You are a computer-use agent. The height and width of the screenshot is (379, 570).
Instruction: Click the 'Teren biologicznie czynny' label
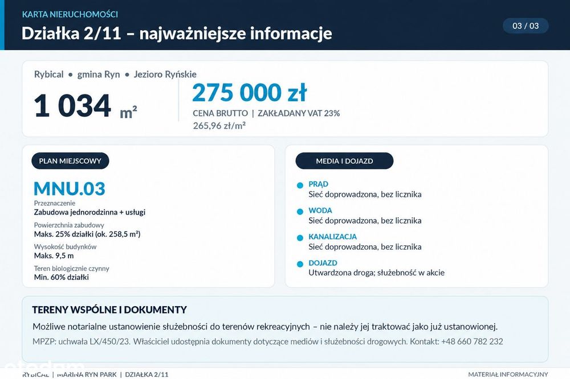pos(72,269)
